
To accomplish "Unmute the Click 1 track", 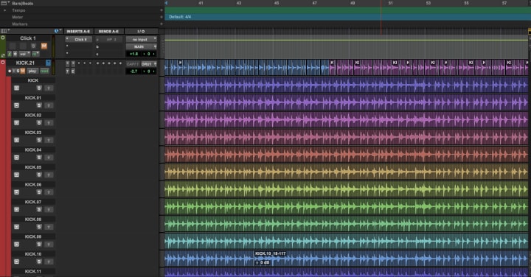I will click(x=44, y=46).
